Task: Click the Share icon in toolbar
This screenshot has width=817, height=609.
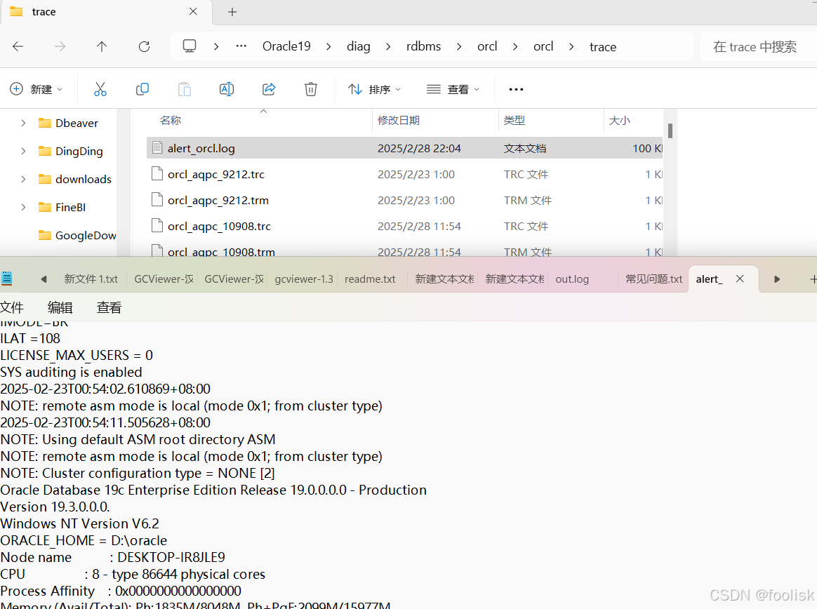Action: click(x=269, y=89)
